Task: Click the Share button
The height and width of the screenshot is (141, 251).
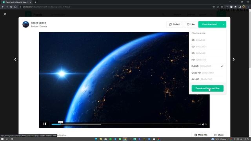Action: (219, 135)
